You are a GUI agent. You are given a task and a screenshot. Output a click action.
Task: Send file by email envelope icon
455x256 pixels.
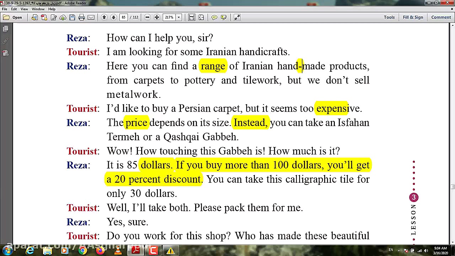[x=91, y=17]
